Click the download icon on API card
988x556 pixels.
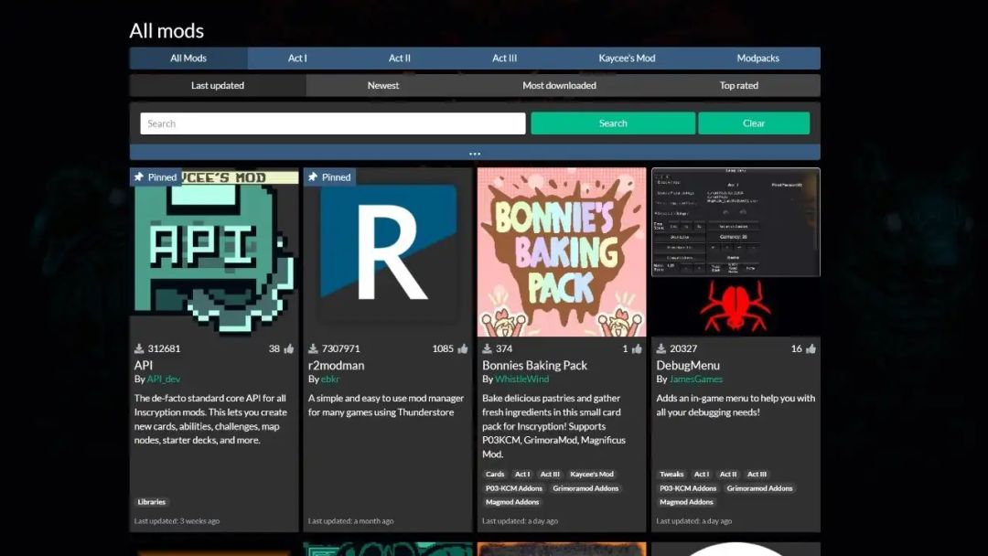pyautogui.click(x=139, y=348)
